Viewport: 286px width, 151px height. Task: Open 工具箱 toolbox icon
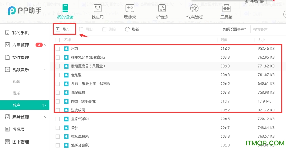coord(227,8)
